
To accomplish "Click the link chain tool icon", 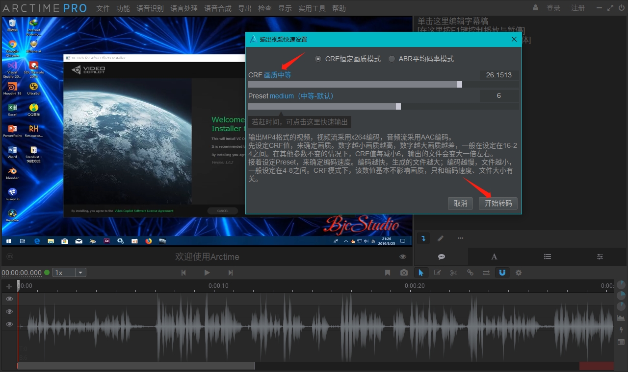I will [x=470, y=273].
